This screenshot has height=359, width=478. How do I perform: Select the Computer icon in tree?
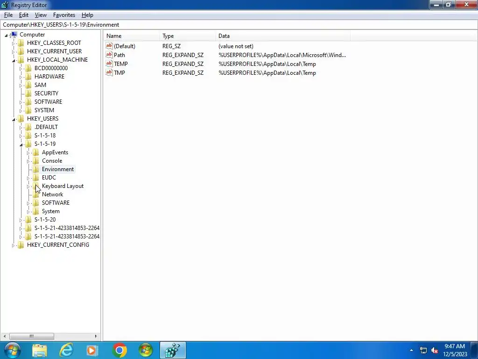(x=14, y=35)
